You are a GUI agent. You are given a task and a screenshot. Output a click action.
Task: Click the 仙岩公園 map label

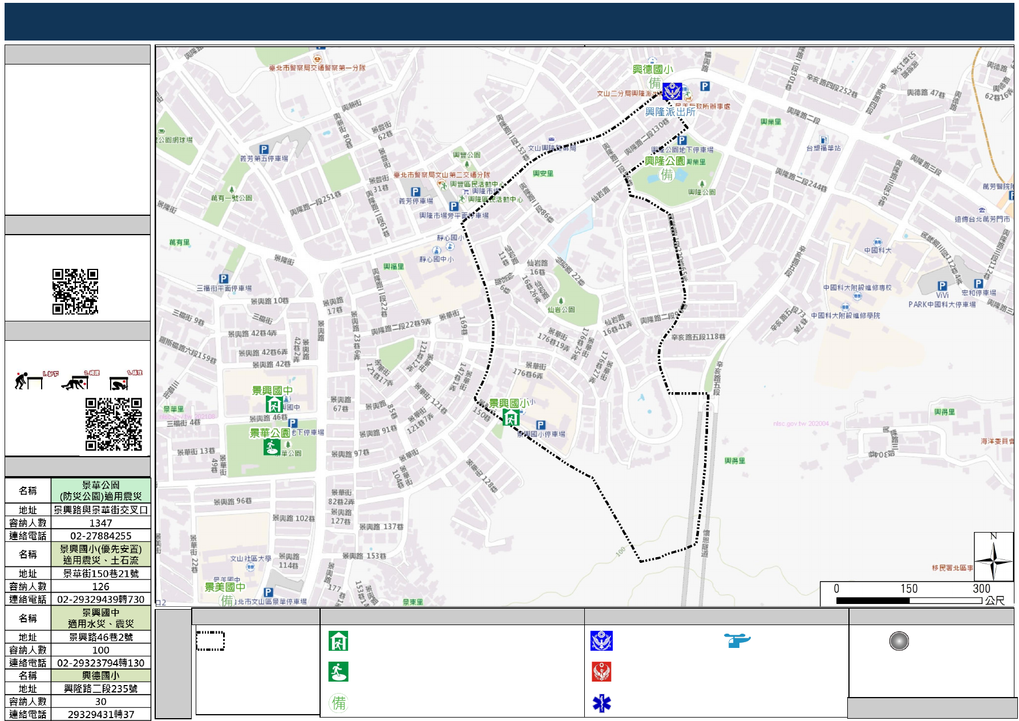[x=561, y=309]
